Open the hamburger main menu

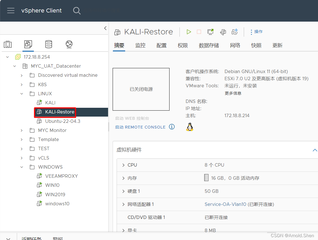tap(11, 11)
